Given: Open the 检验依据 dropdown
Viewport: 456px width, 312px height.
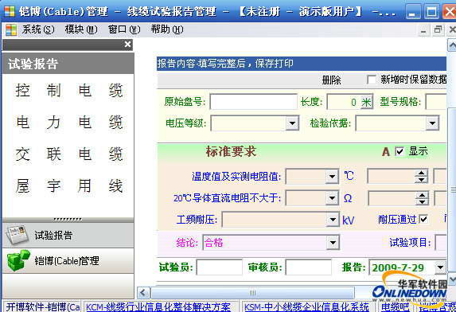Looking at the screenshot, I should (x=432, y=123).
